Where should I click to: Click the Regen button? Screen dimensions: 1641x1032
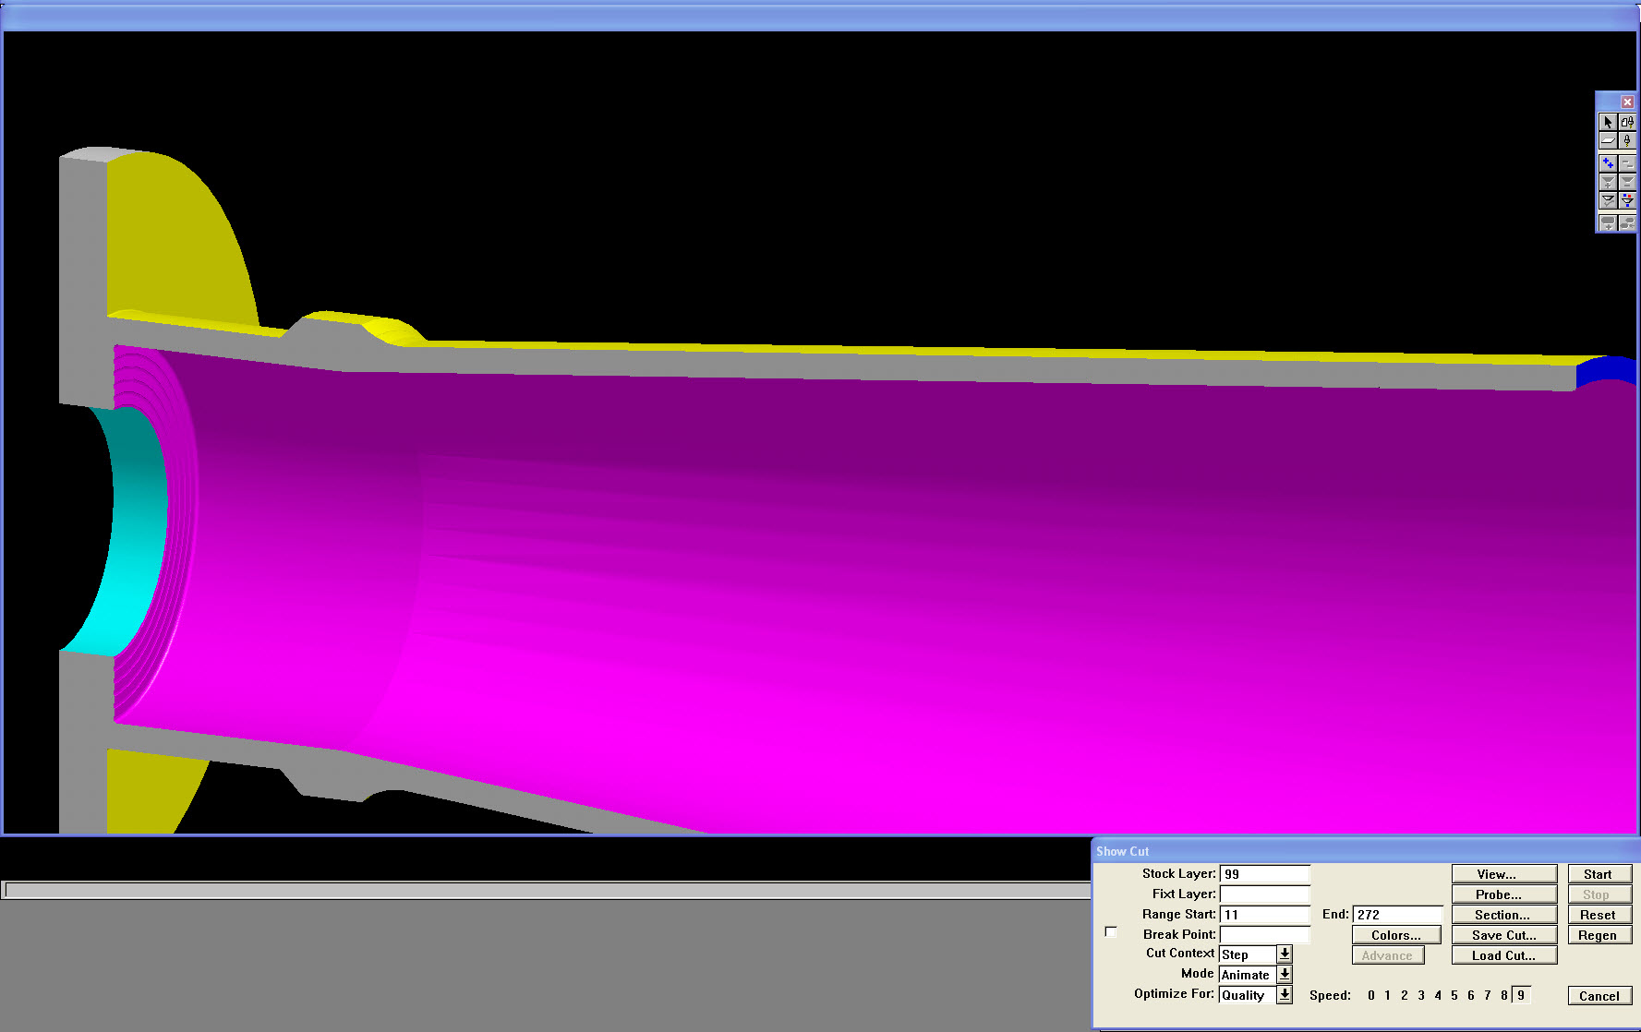coord(1598,935)
